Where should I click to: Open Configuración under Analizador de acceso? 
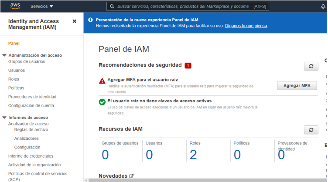[27, 147]
